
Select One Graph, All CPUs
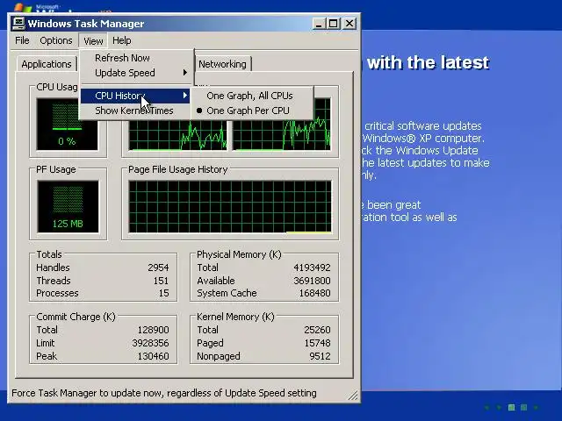tap(252, 96)
